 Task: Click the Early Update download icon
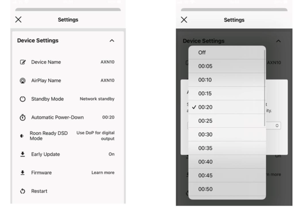(x=22, y=154)
